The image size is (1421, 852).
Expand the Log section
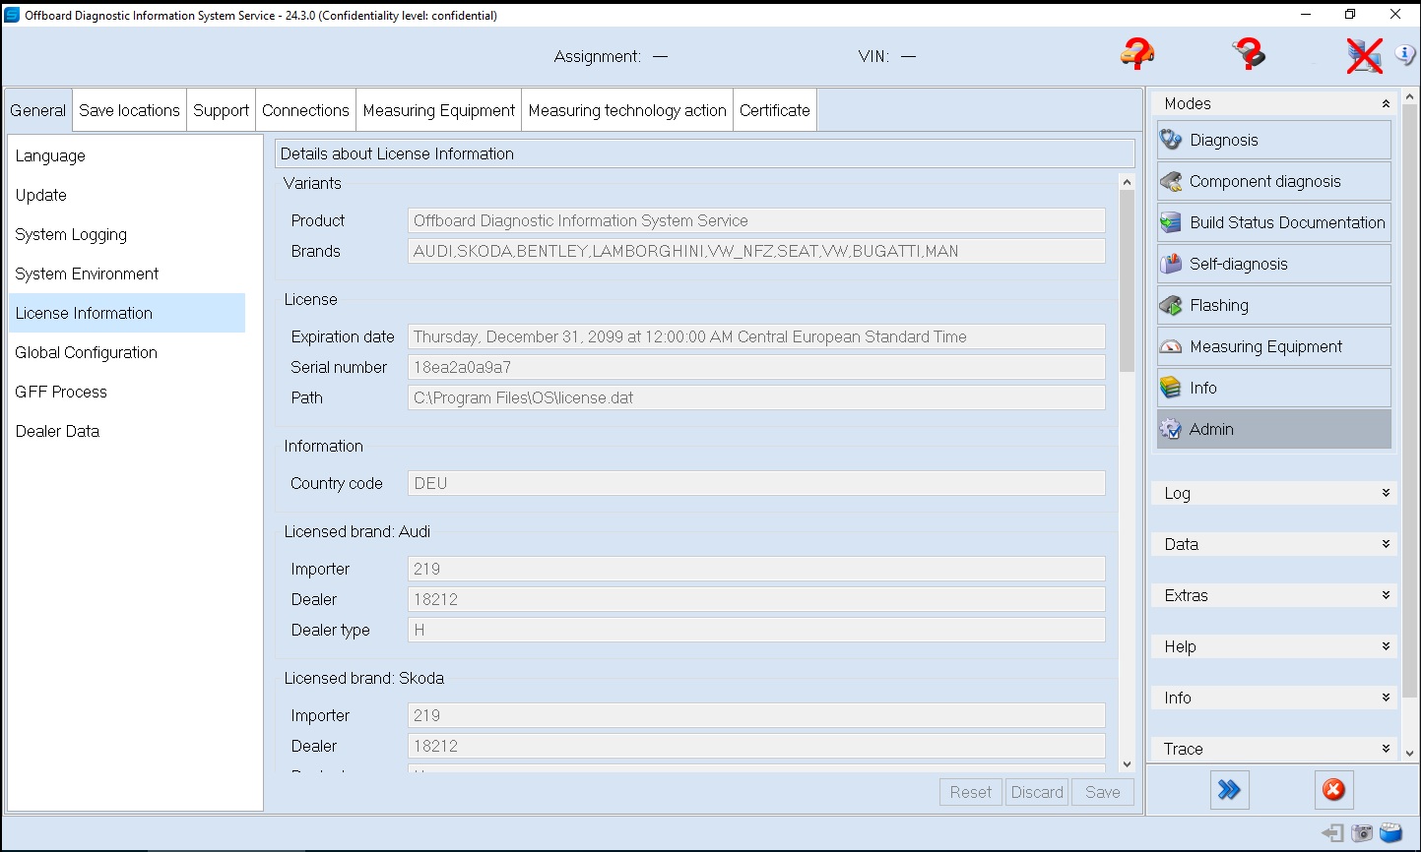pyautogui.click(x=1273, y=493)
